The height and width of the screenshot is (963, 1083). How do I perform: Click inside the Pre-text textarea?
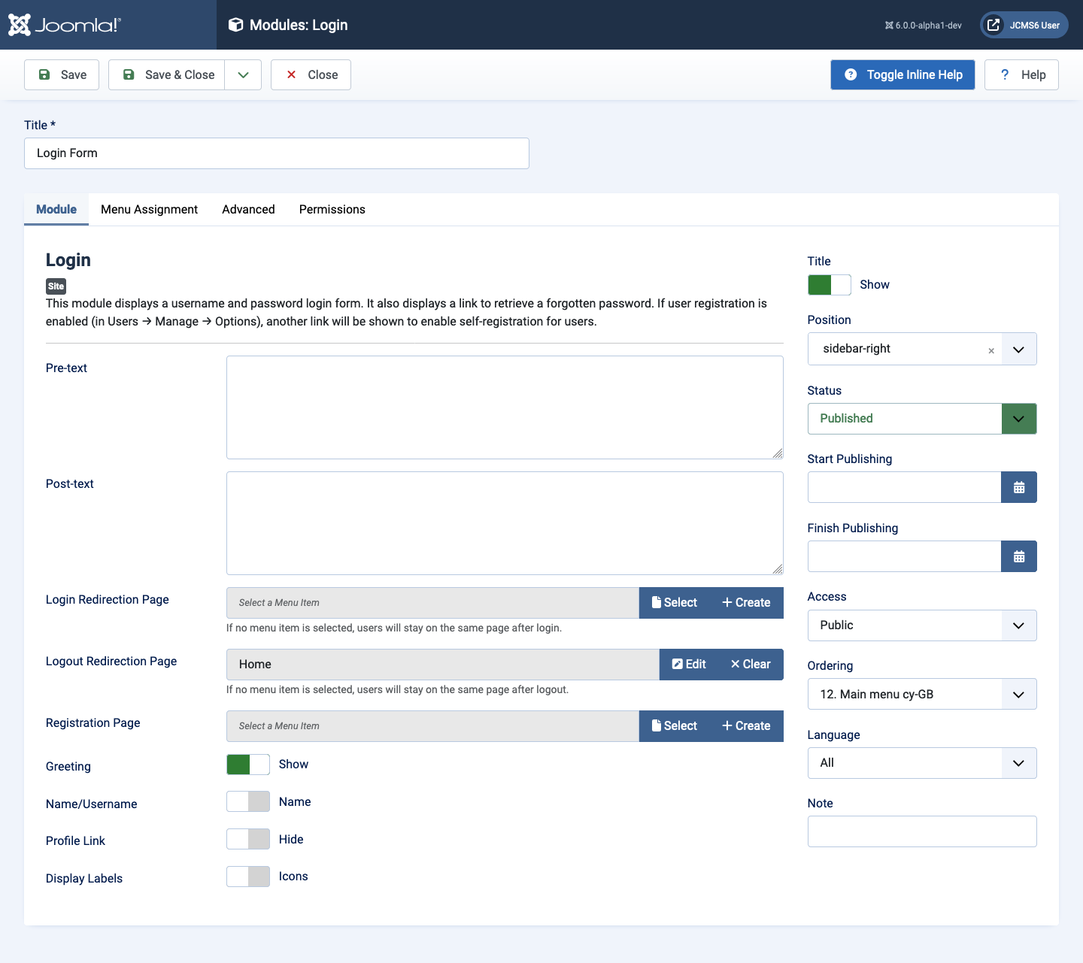click(x=505, y=407)
